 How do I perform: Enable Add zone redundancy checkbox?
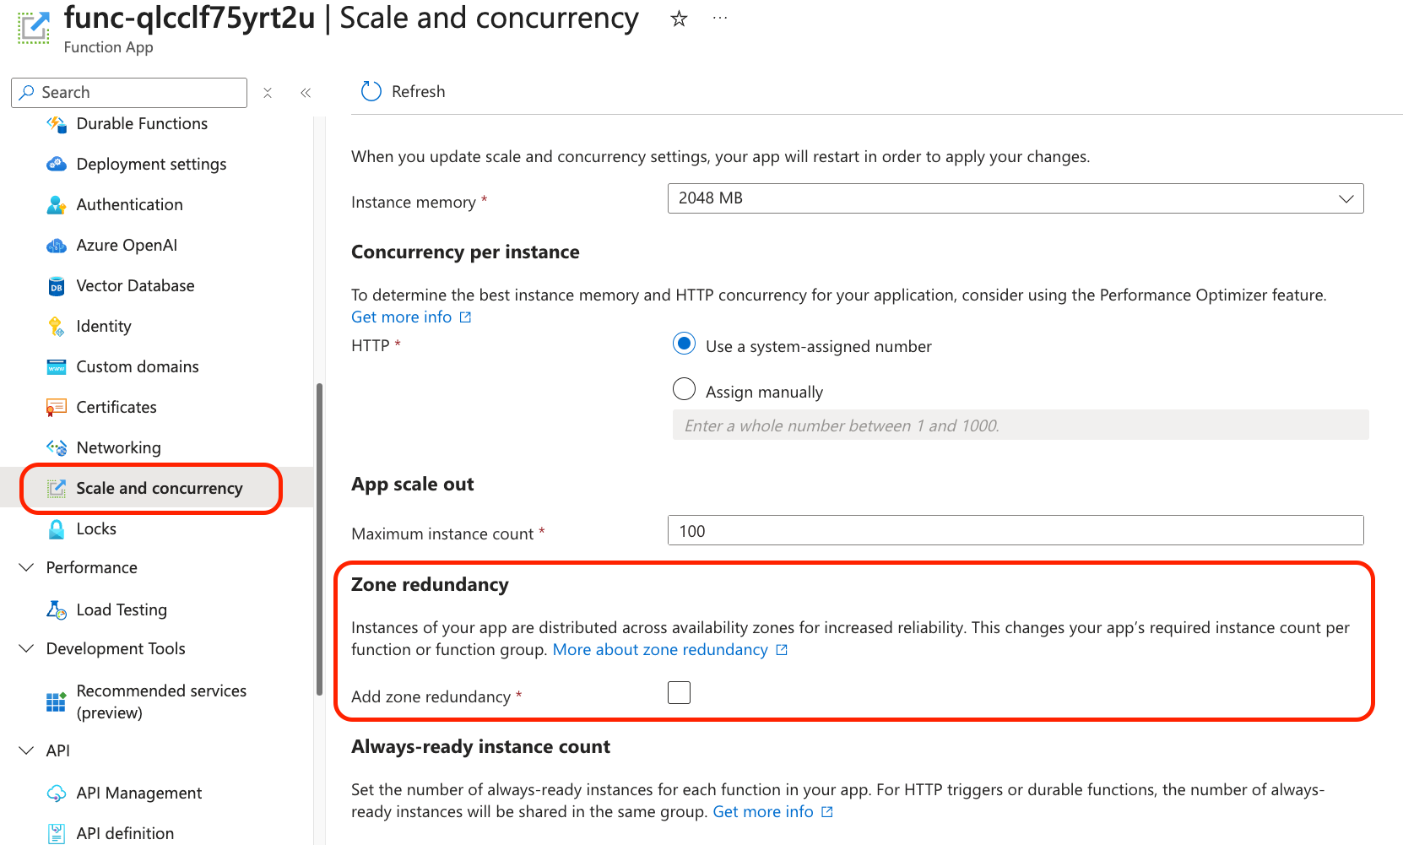679,693
